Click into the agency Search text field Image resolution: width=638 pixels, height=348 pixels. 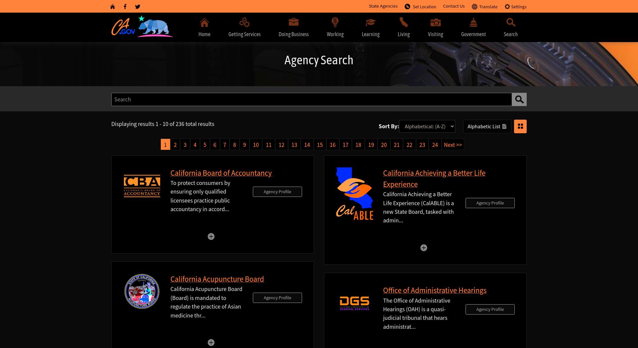pos(311,99)
